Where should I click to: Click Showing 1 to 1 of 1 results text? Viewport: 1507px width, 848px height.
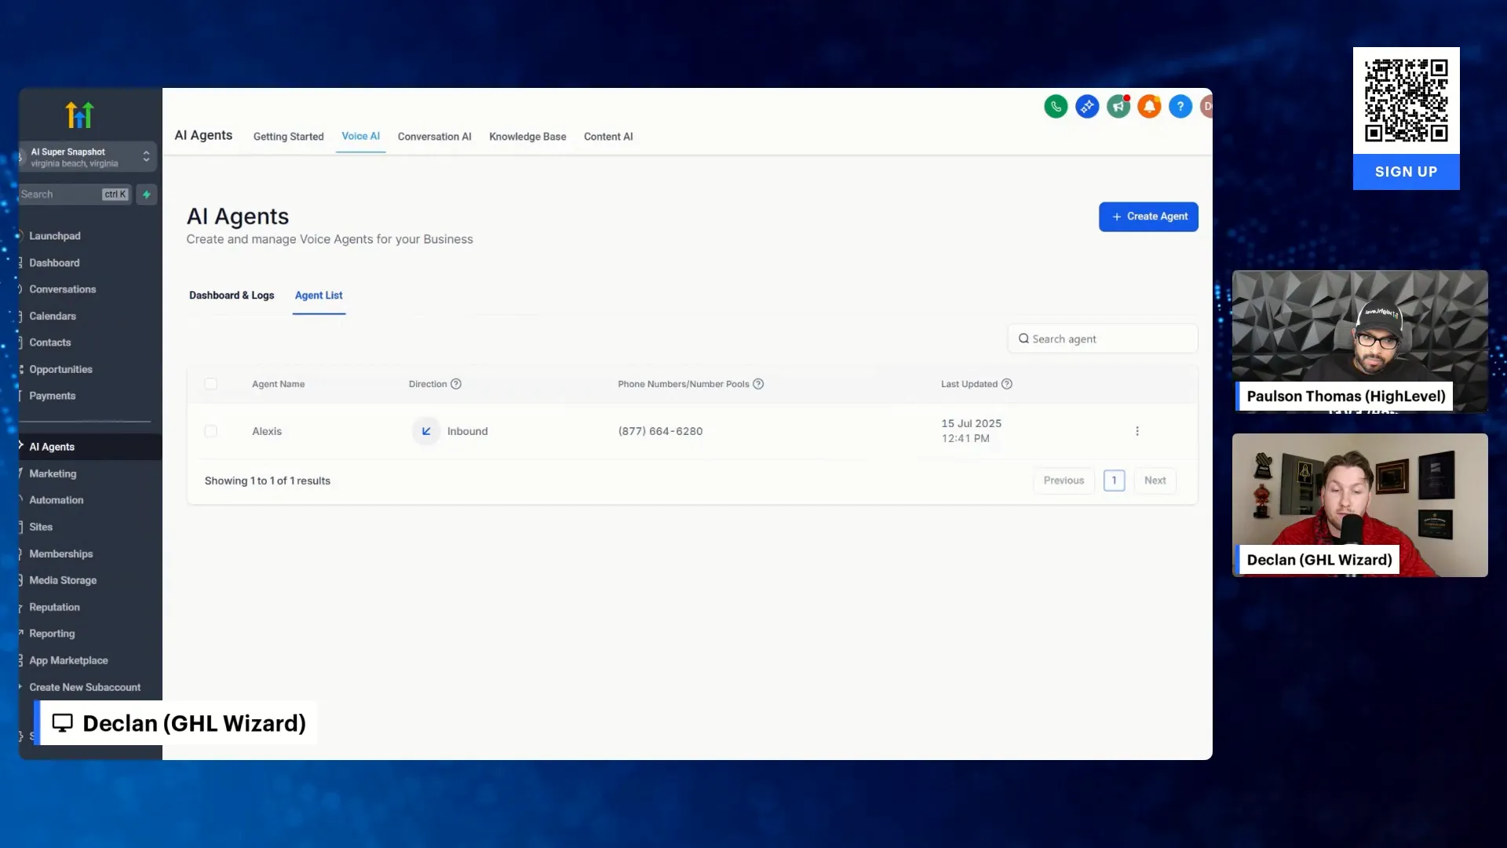click(x=268, y=481)
